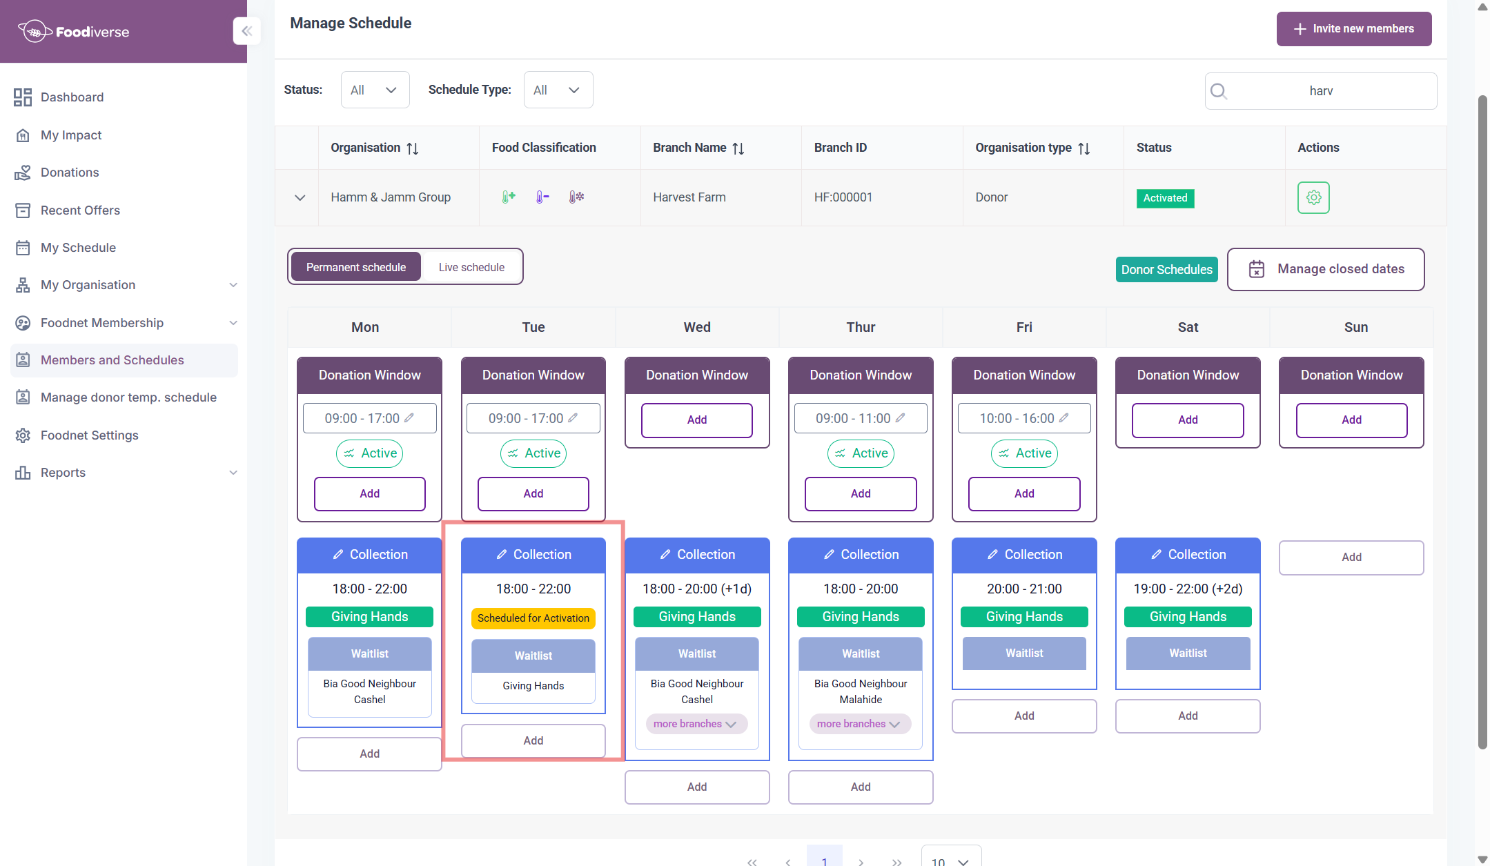Open the Schedule Type dropdown
Viewport: 1490px width, 866px height.
(x=558, y=90)
